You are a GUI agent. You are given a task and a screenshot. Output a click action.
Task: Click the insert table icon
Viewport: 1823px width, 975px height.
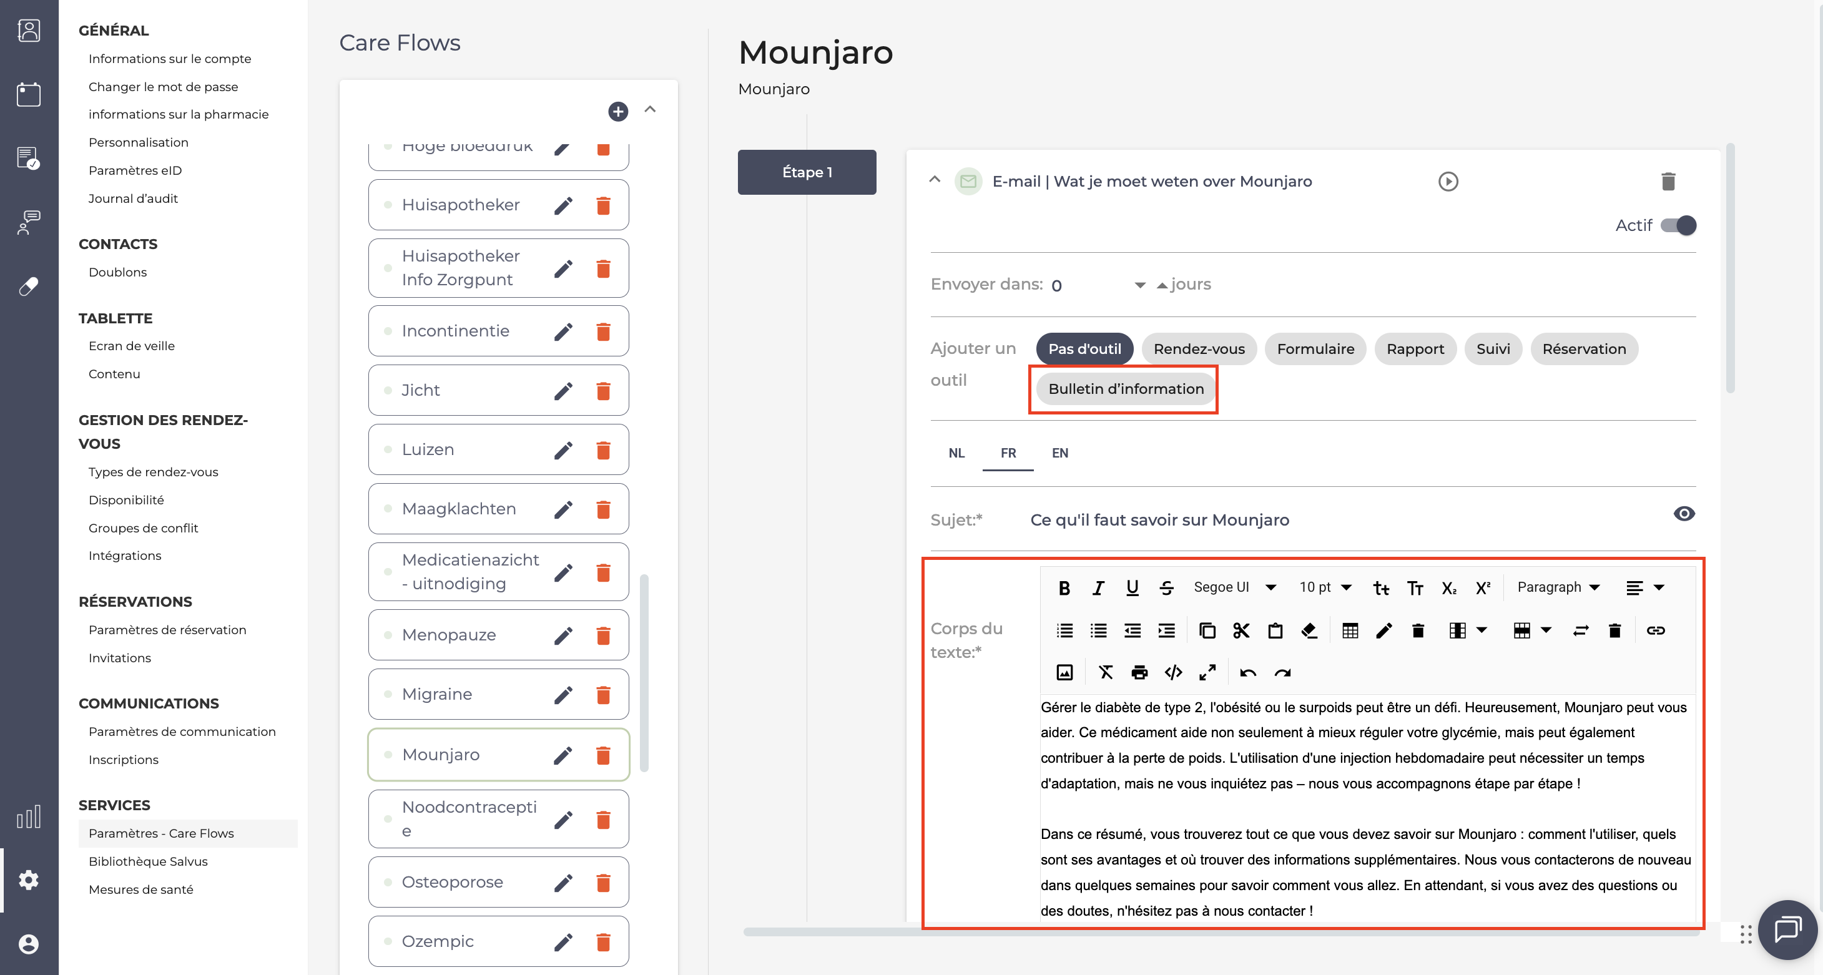click(1350, 630)
